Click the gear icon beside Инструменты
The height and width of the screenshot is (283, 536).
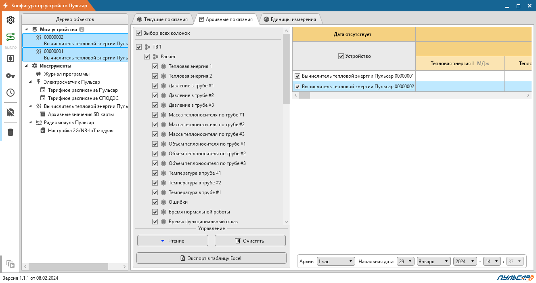pyautogui.click(x=35, y=66)
